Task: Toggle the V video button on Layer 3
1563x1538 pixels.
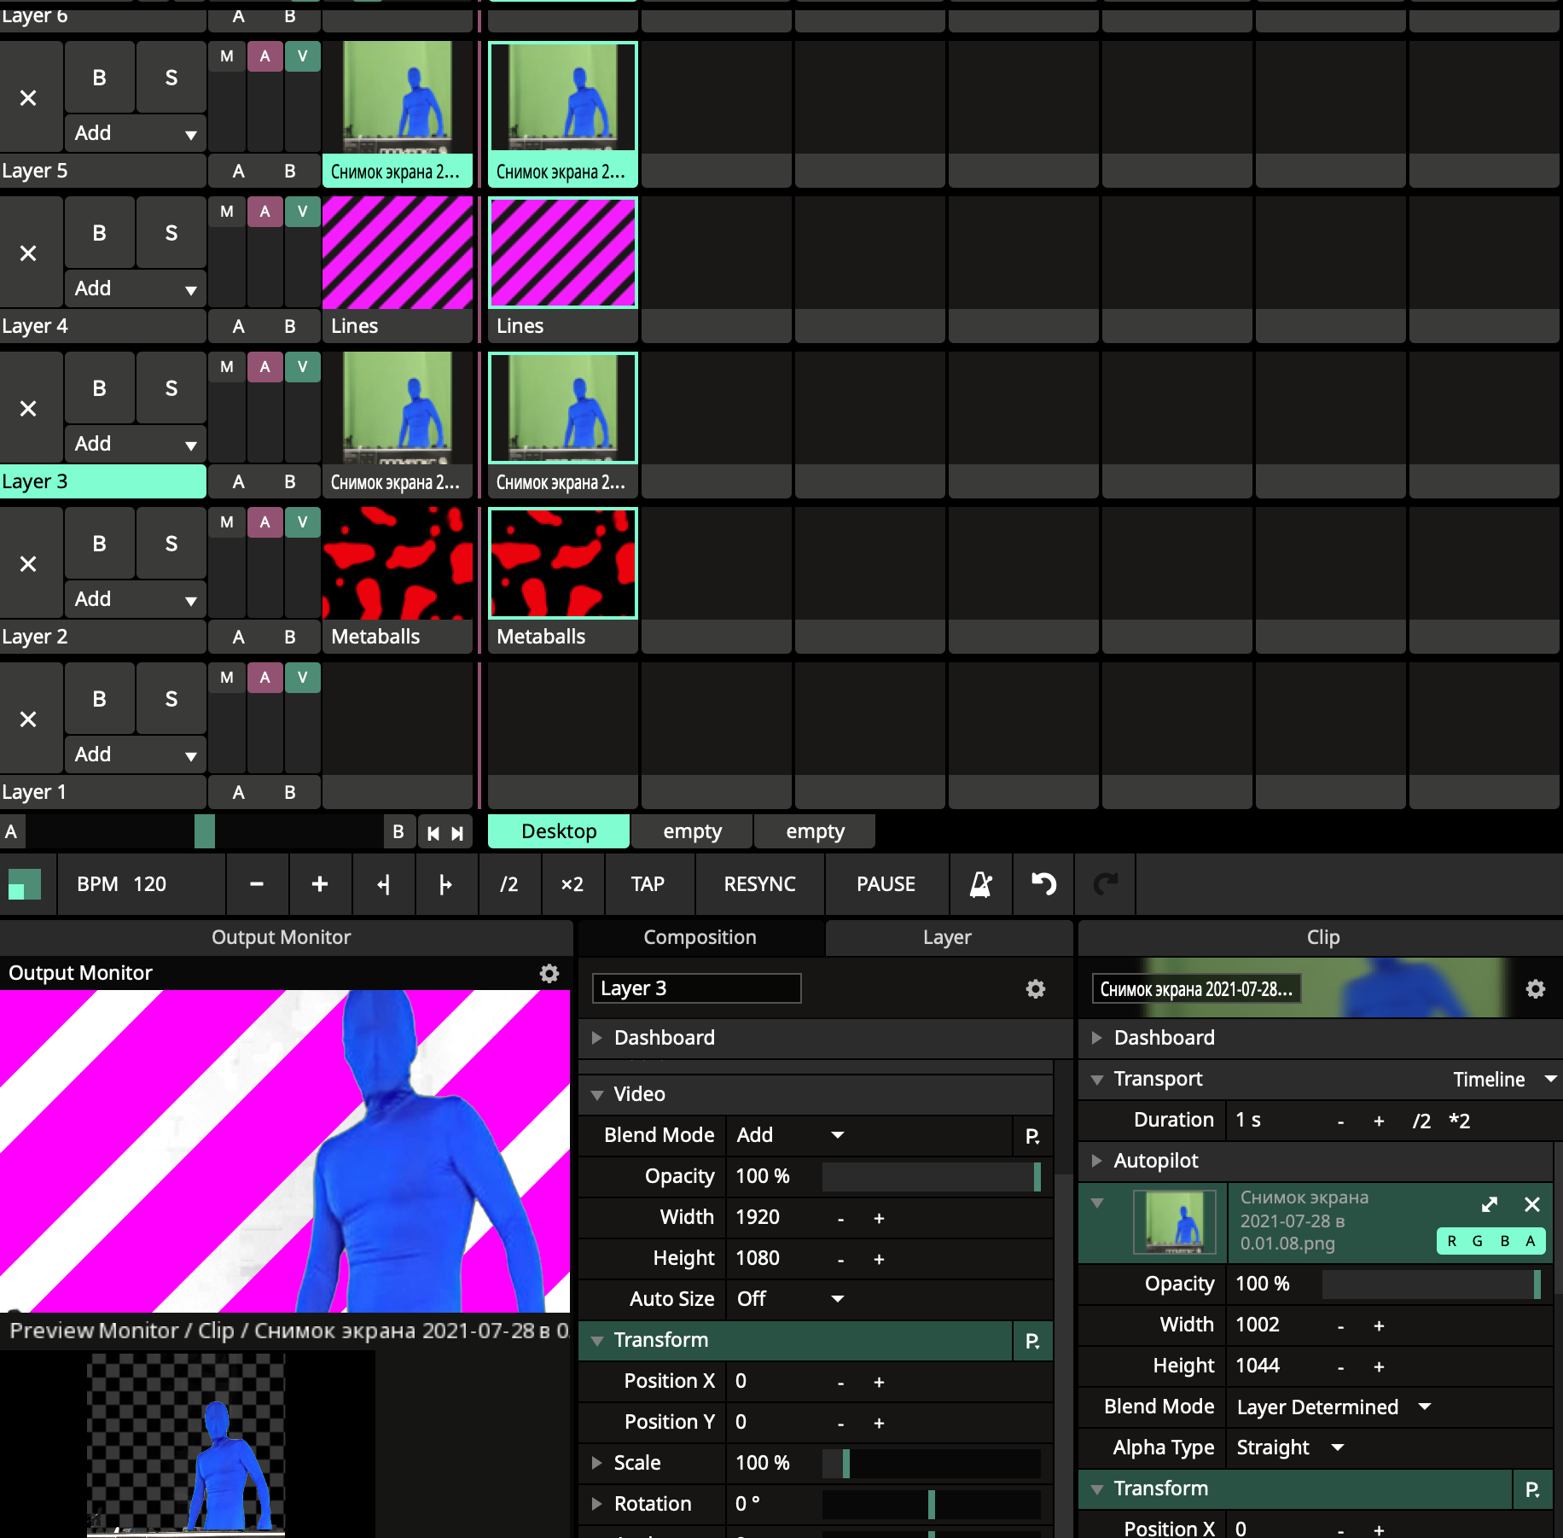Action: click(302, 367)
